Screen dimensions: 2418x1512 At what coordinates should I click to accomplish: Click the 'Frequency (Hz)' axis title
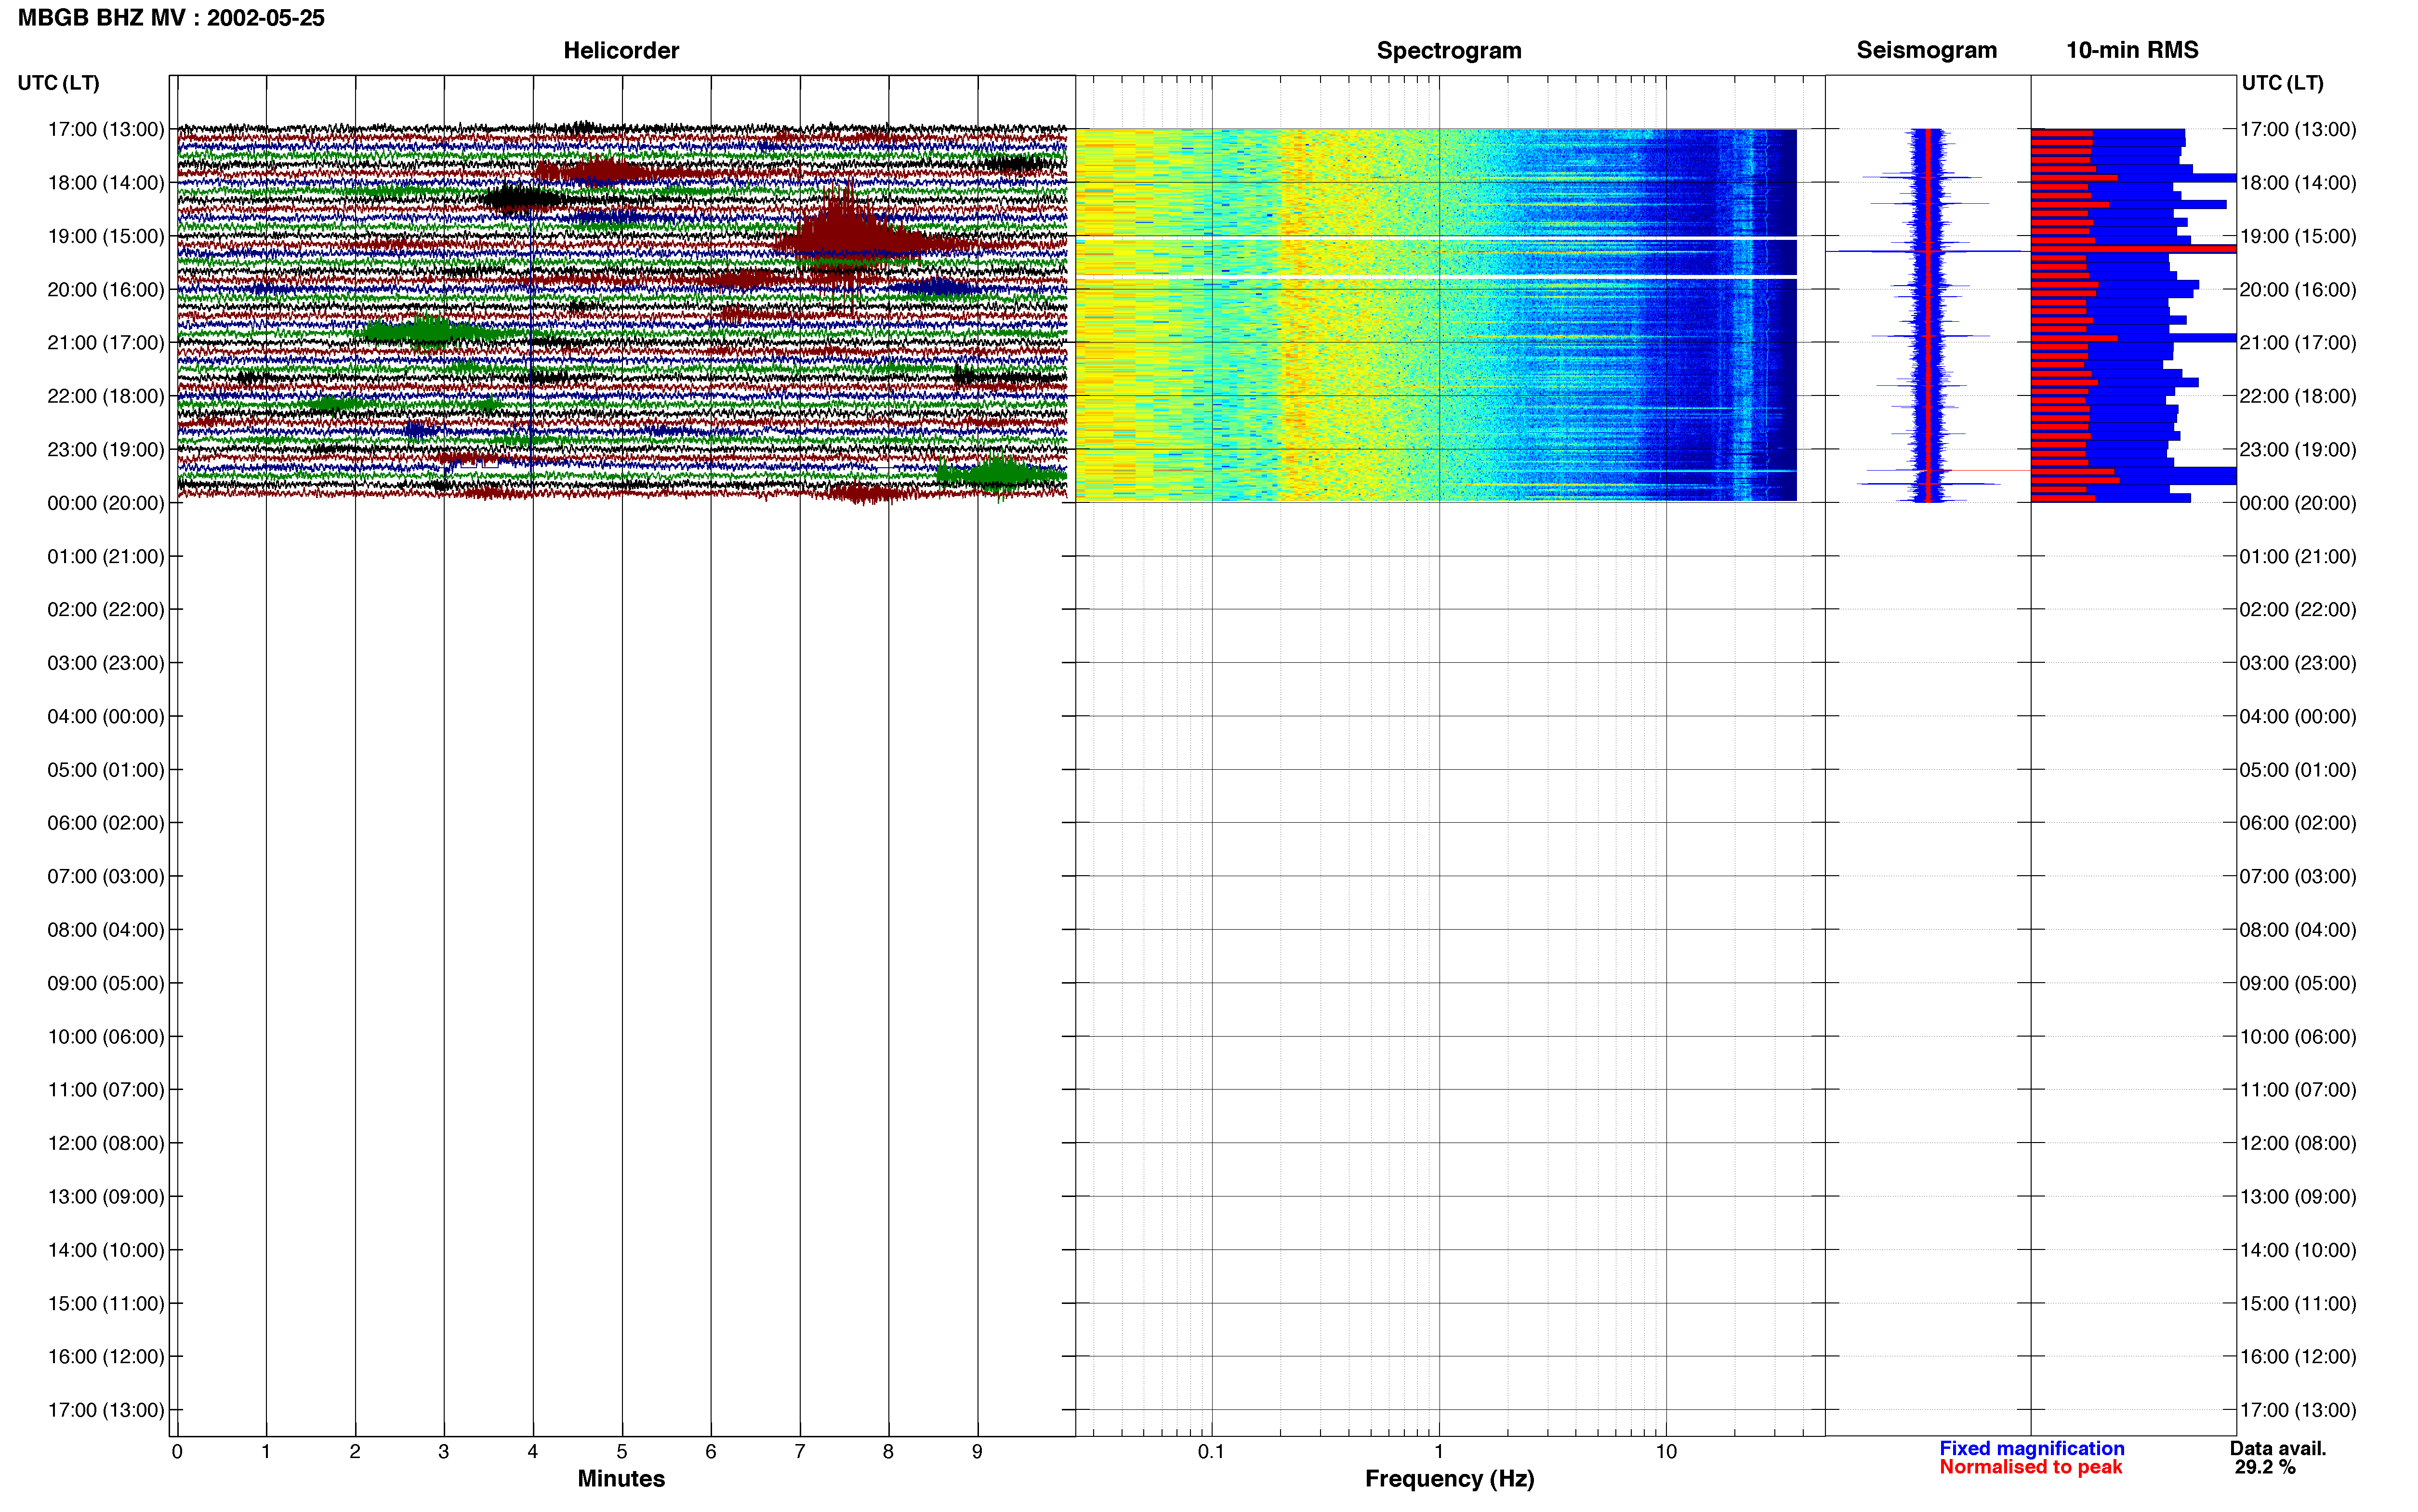coord(1449,1479)
